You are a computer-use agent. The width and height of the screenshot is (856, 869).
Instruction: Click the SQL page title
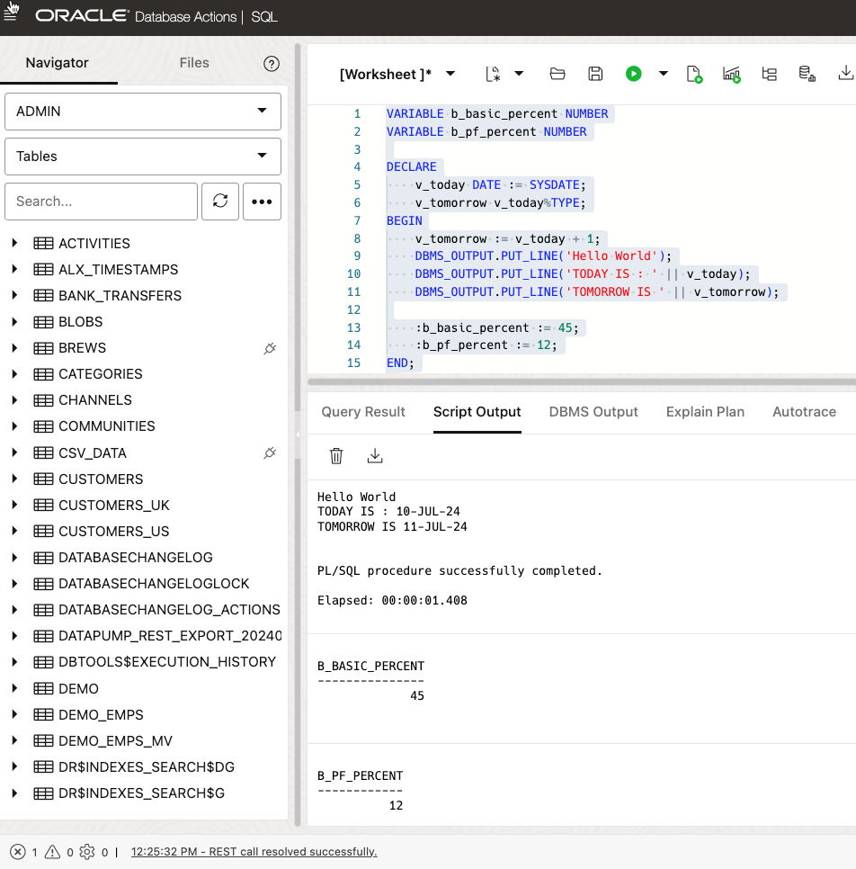[264, 16]
